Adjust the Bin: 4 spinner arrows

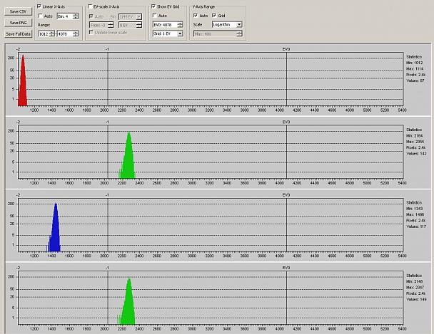(x=75, y=16)
